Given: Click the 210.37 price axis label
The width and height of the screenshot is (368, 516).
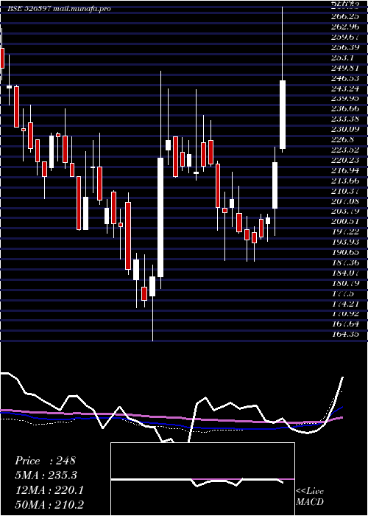Looking at the screenshot, I should tap(346, 191).
